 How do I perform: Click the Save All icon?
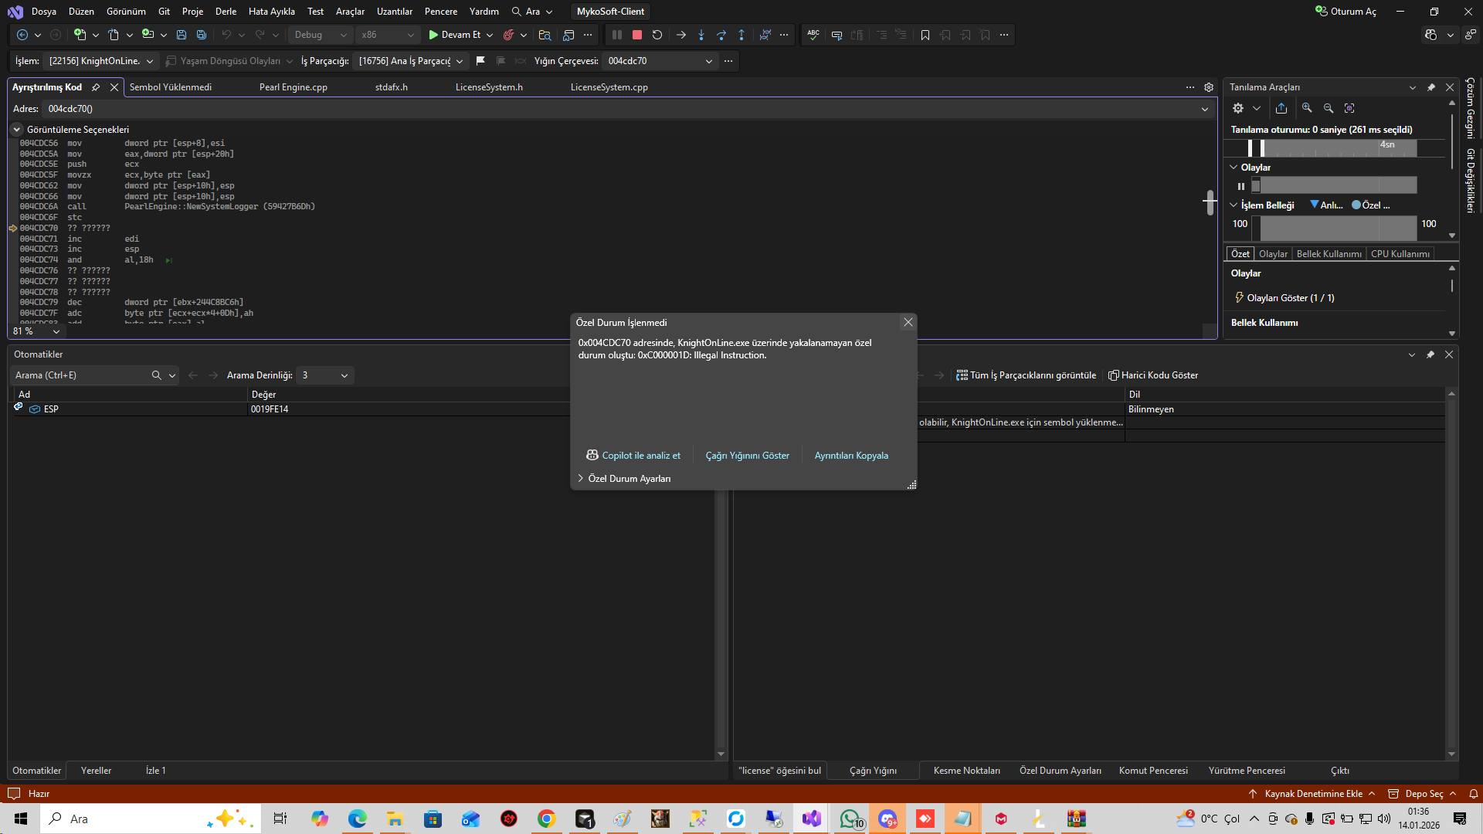point(202,35)
